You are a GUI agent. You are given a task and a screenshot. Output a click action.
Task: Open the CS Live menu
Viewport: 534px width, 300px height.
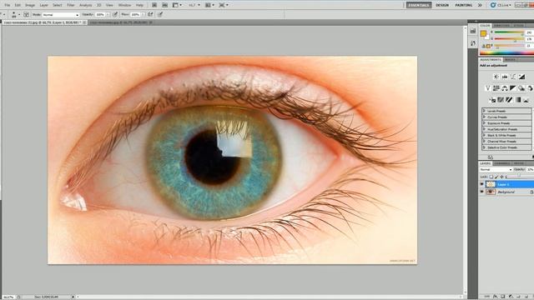(x=501, y=5)
